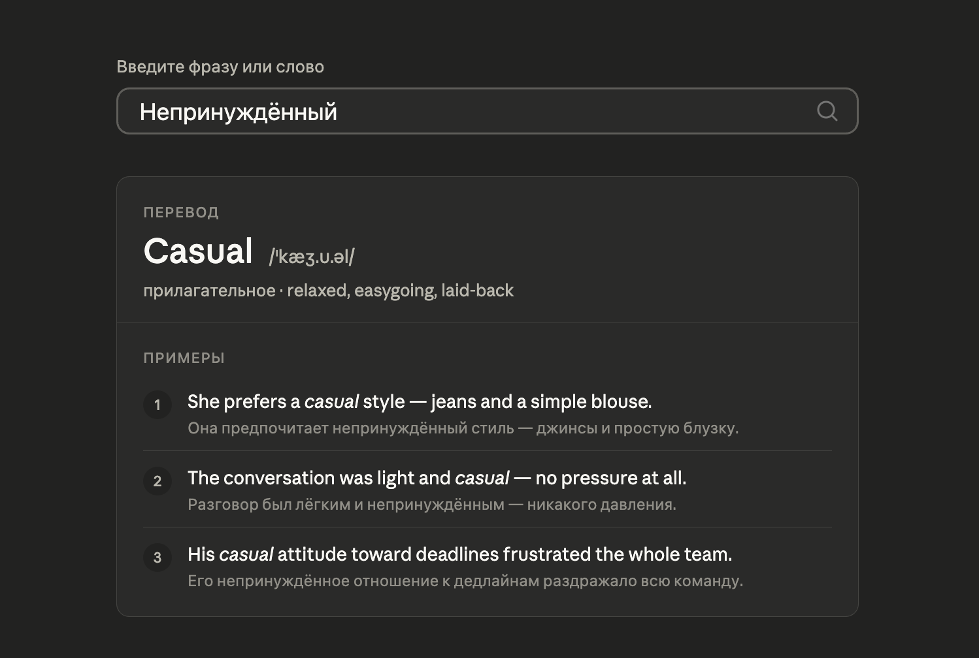The height and width of the screenshot is (658, 979).
Task: Click the "Введите фразу или слово" label
Action: (220, 67)
